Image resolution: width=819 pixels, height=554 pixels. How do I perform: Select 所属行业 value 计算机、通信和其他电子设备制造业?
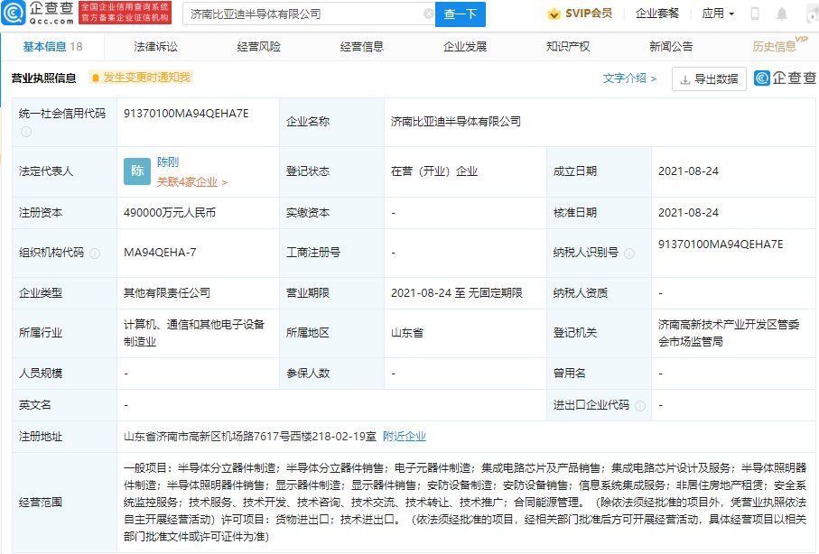194,333
